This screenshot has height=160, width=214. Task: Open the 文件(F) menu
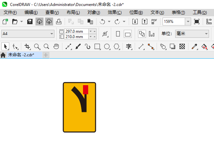tap(10, 13)
